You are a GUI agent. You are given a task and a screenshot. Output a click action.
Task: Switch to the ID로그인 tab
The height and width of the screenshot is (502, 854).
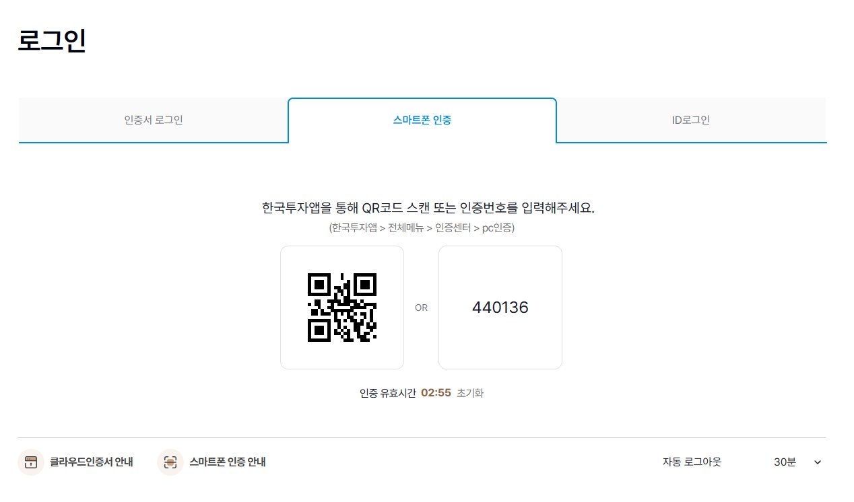click(691, 120)
